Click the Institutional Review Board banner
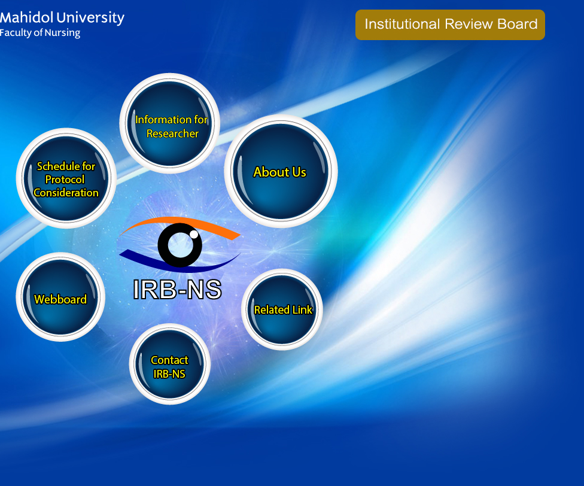 [x=450, y=25]
